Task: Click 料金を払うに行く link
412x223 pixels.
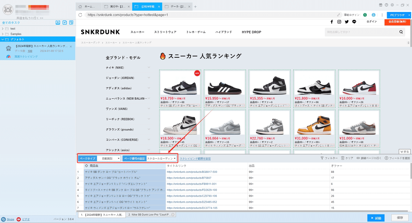Action: click(x=30, y=18)
